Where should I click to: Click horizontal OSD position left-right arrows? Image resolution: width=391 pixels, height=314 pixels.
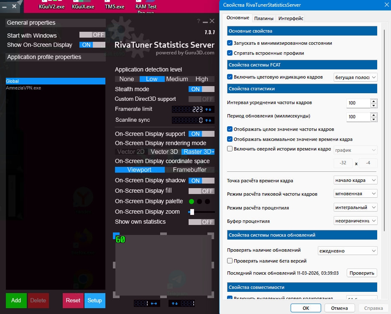tap(154, 304)
